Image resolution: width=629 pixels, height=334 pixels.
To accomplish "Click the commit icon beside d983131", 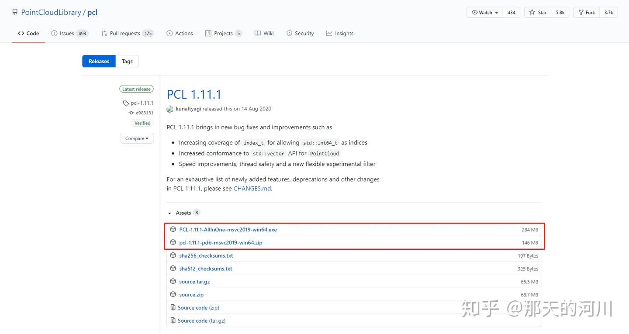I will 131,113.
